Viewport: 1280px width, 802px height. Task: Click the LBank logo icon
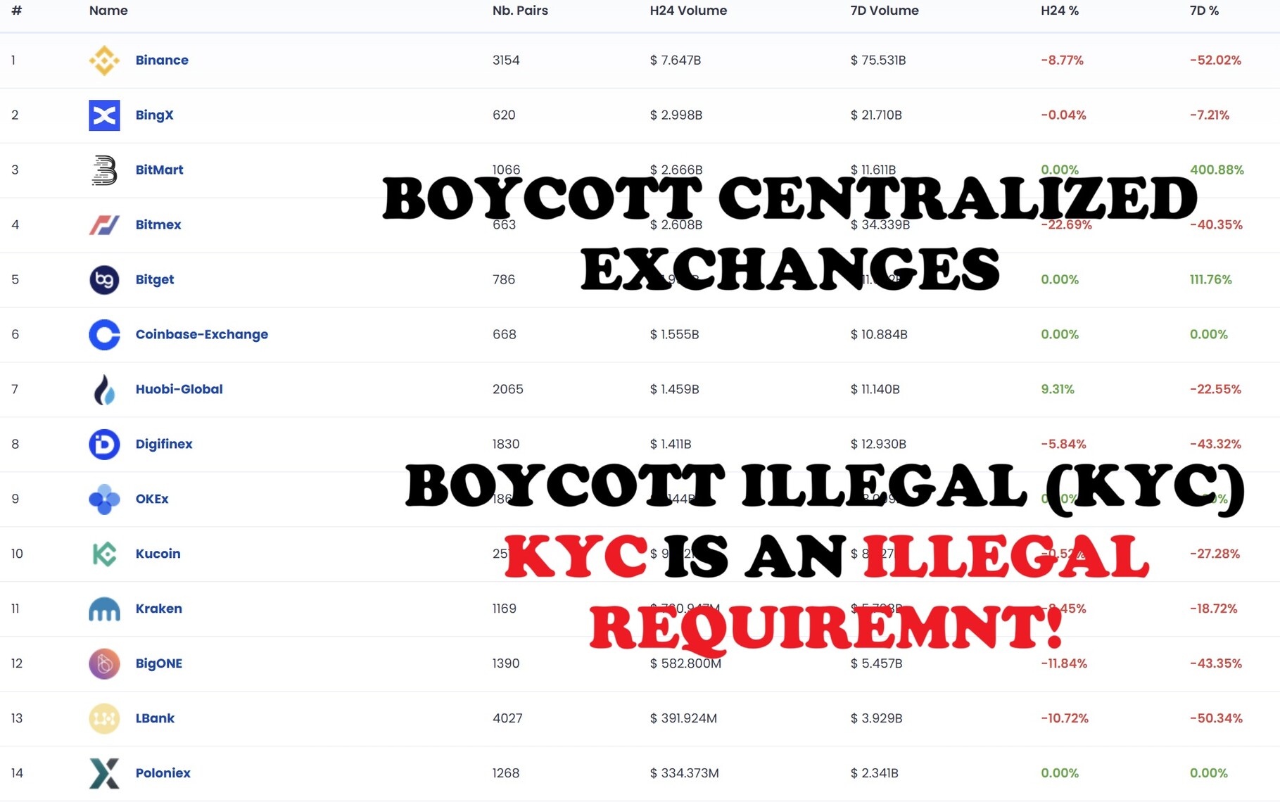click(104, 719)
